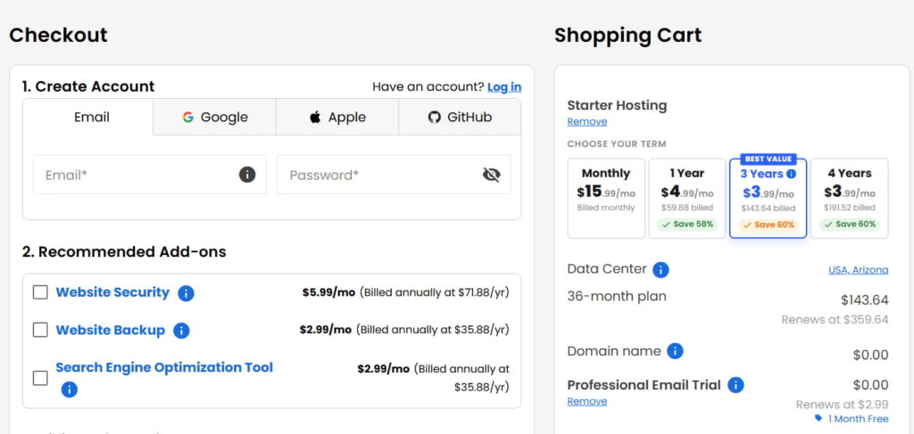This screenshot has width=914, height=434.
Task: Click the 36-month plan label
Action: 617,297
